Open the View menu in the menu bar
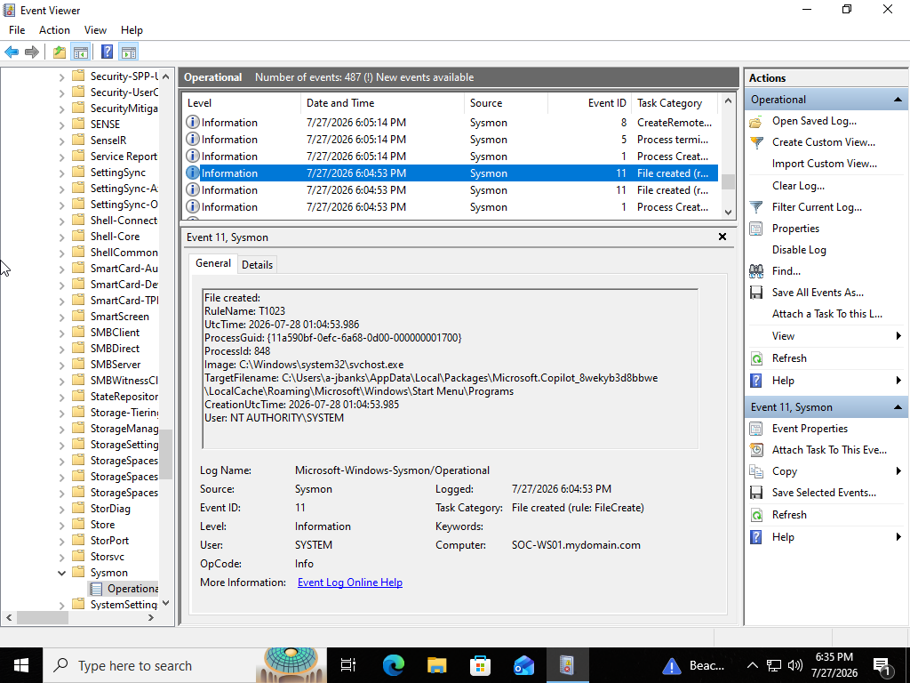The height and width of the screenshot is (683, 910). pyautogui.click(x=95, y=30)
